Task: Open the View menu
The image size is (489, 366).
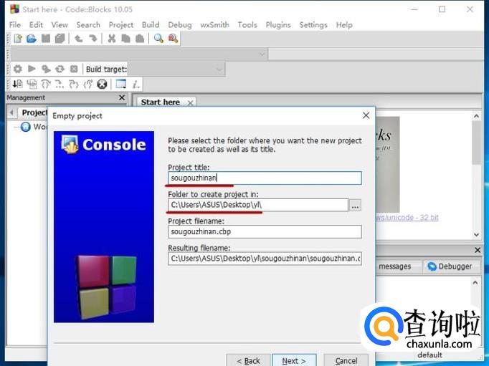Action: point(60,25)
